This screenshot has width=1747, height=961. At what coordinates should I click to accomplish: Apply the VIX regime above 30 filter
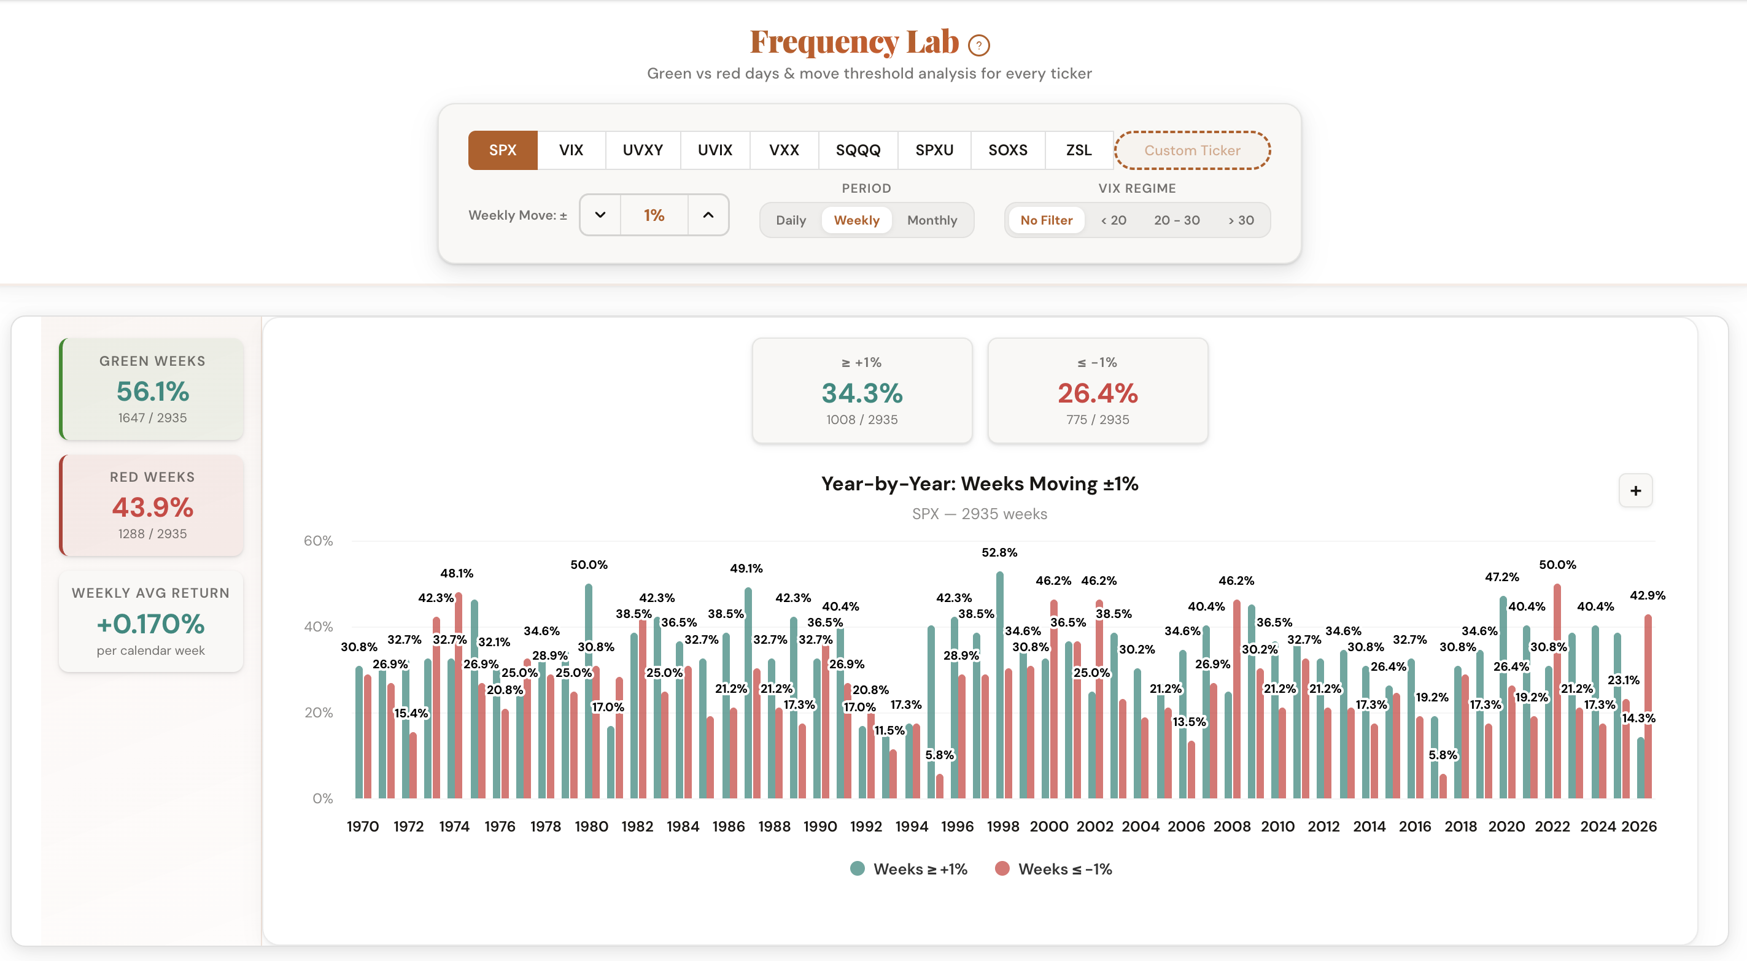1240,220
